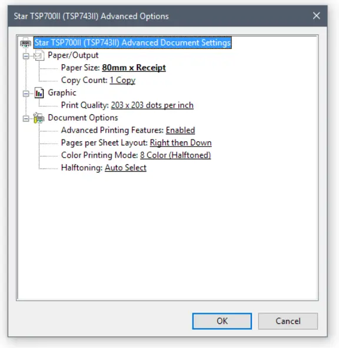Select the Advanced Document Settings root node
The width and height of the screenshot is (339, 348).
(132, 42)
